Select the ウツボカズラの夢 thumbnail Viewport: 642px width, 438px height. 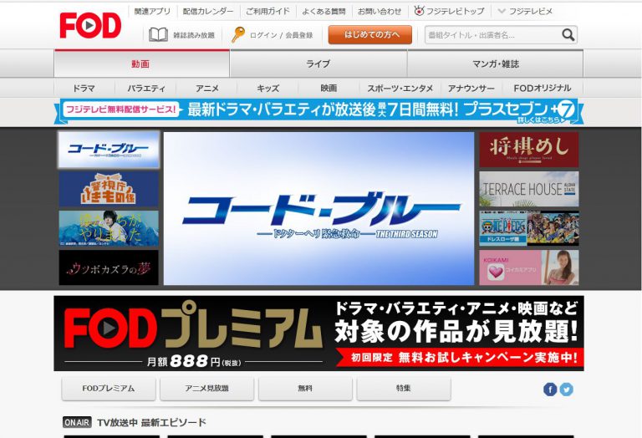(x=109, y=267)
